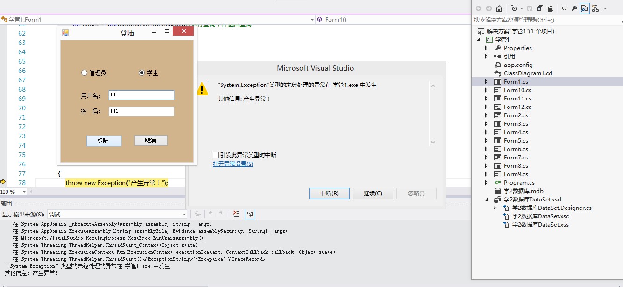Click the 继续(C) button
The width and height of the screenshot is (623, 287).
pos(372,194)
